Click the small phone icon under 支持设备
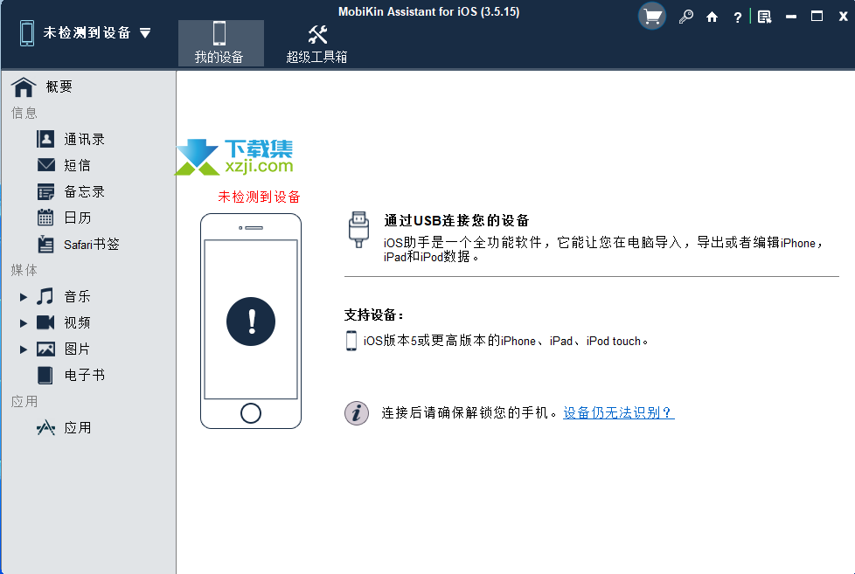 pos(351,341)
